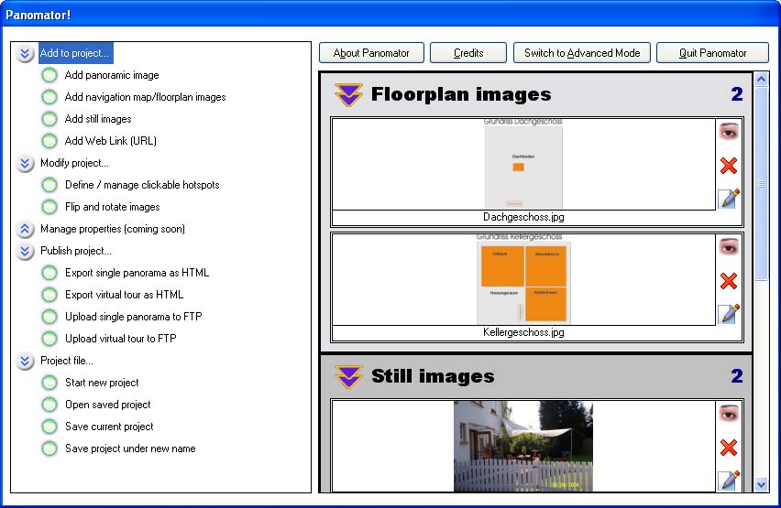
Task: Toggle eye preview icon for Dachgeschoss.jpg
Action: coord(729,132)
